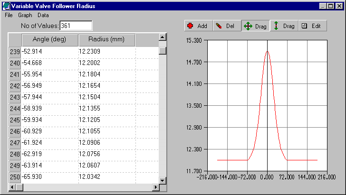This screenshot has width=346, height=195.
Task: Open the Data menu
Action: 43,15
